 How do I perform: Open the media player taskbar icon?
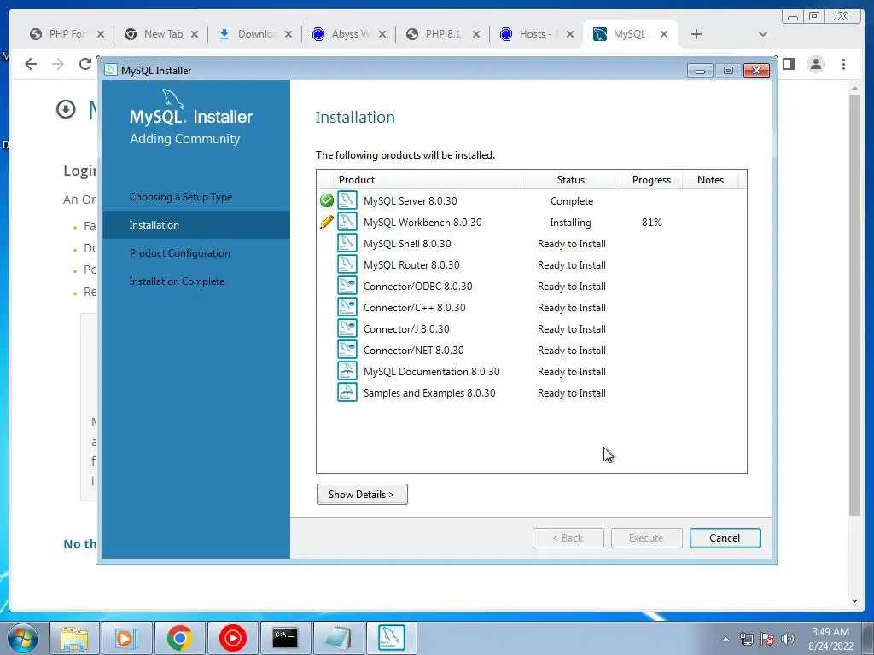(x=126, y=638)
